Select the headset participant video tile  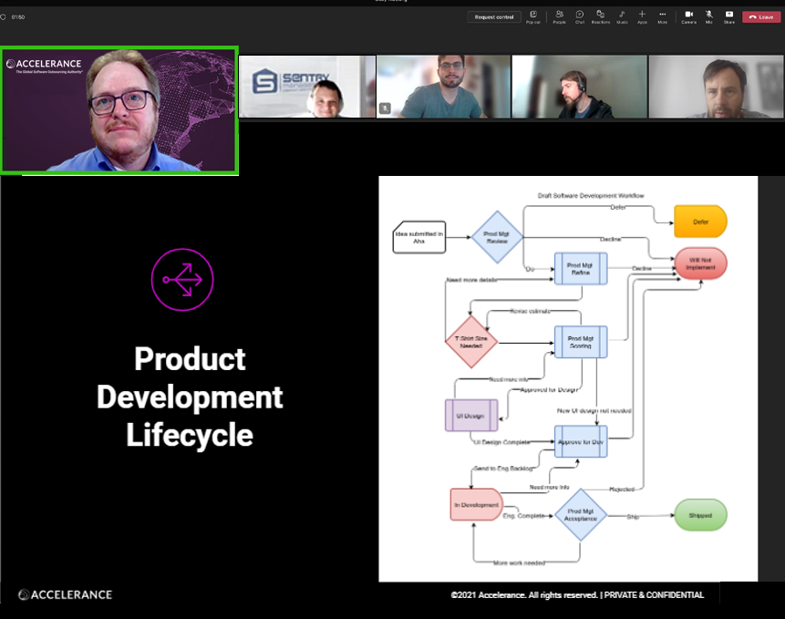pyautogui.click(x=579, y=87)
